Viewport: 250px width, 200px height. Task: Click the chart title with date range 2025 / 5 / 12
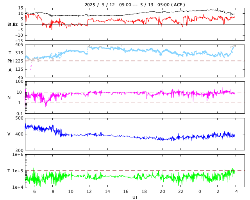pos(135,5)
